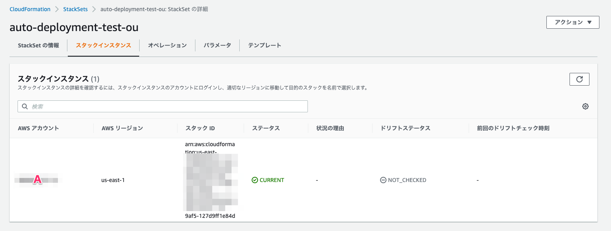Click the green CURRENT status icon
This screenshot has height=231, width=611.
tap(255, 180)
